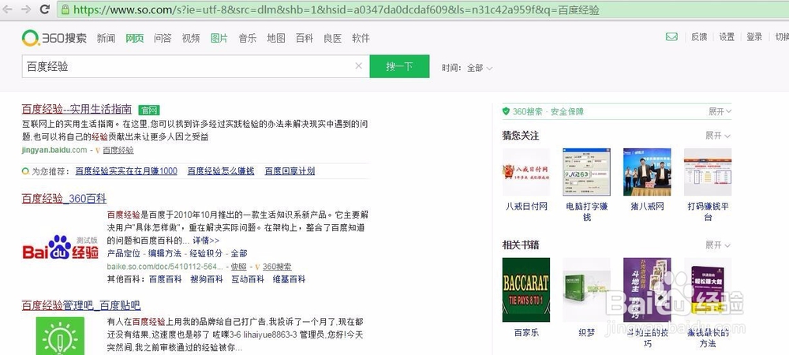The width and height of the screenshot is (789, 355).
Task: Open the 百度经验管理吧_百度贴吧 result
Action: (x=81, y=305)
